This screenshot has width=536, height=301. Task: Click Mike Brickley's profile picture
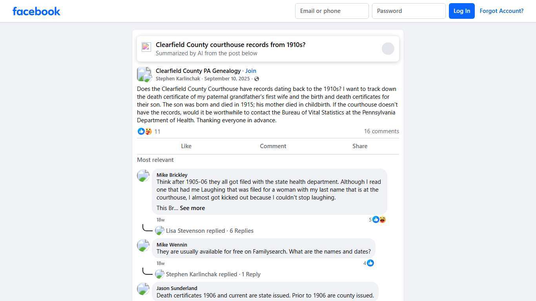click(143, 175)
